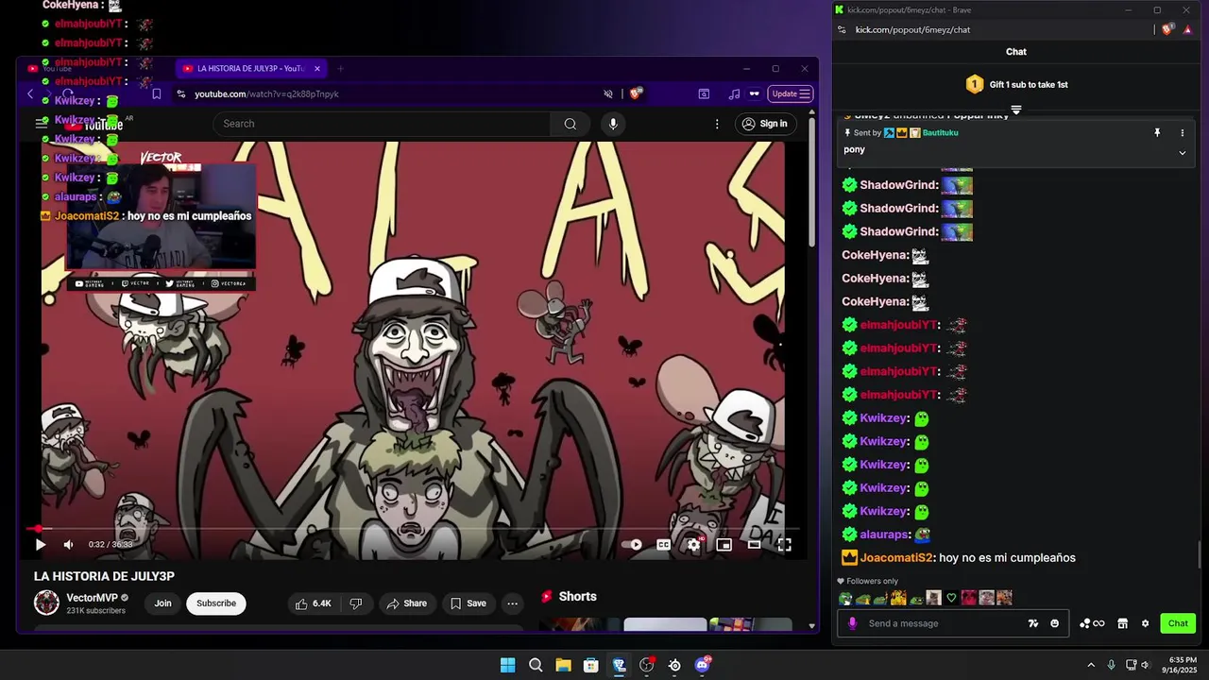Image resolution: width=1209 pixels, height=680 pixels.
Task: Switch the video to miniplayer
Action: [x=724, y=545]
